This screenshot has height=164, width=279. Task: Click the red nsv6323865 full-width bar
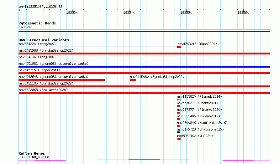click(144, 93)
